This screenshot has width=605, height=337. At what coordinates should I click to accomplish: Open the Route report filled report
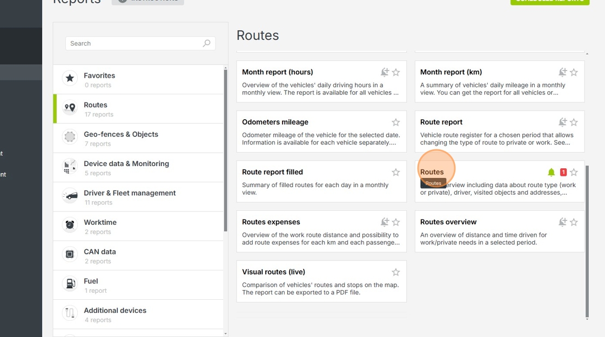pyautogui.click(x=272, y=172)
